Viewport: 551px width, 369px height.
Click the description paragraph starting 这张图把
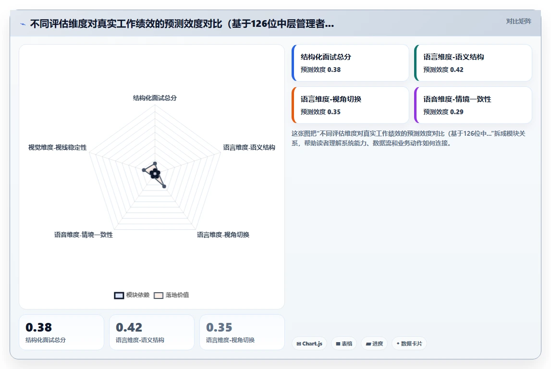click(x=408, y=138)
